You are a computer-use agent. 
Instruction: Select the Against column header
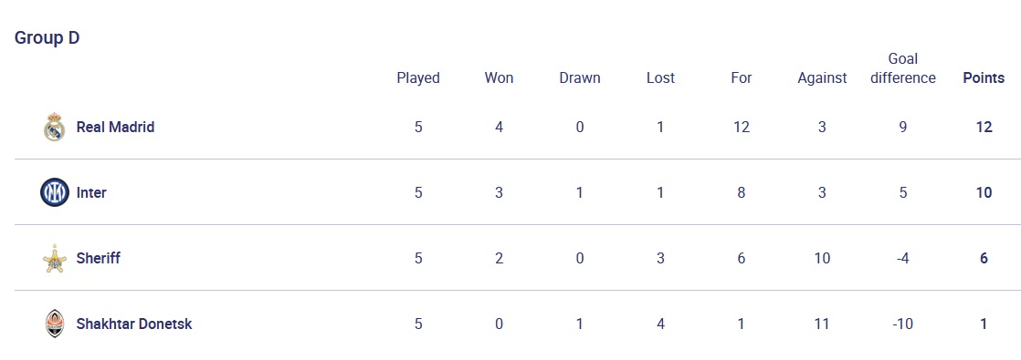coord(822,78)
